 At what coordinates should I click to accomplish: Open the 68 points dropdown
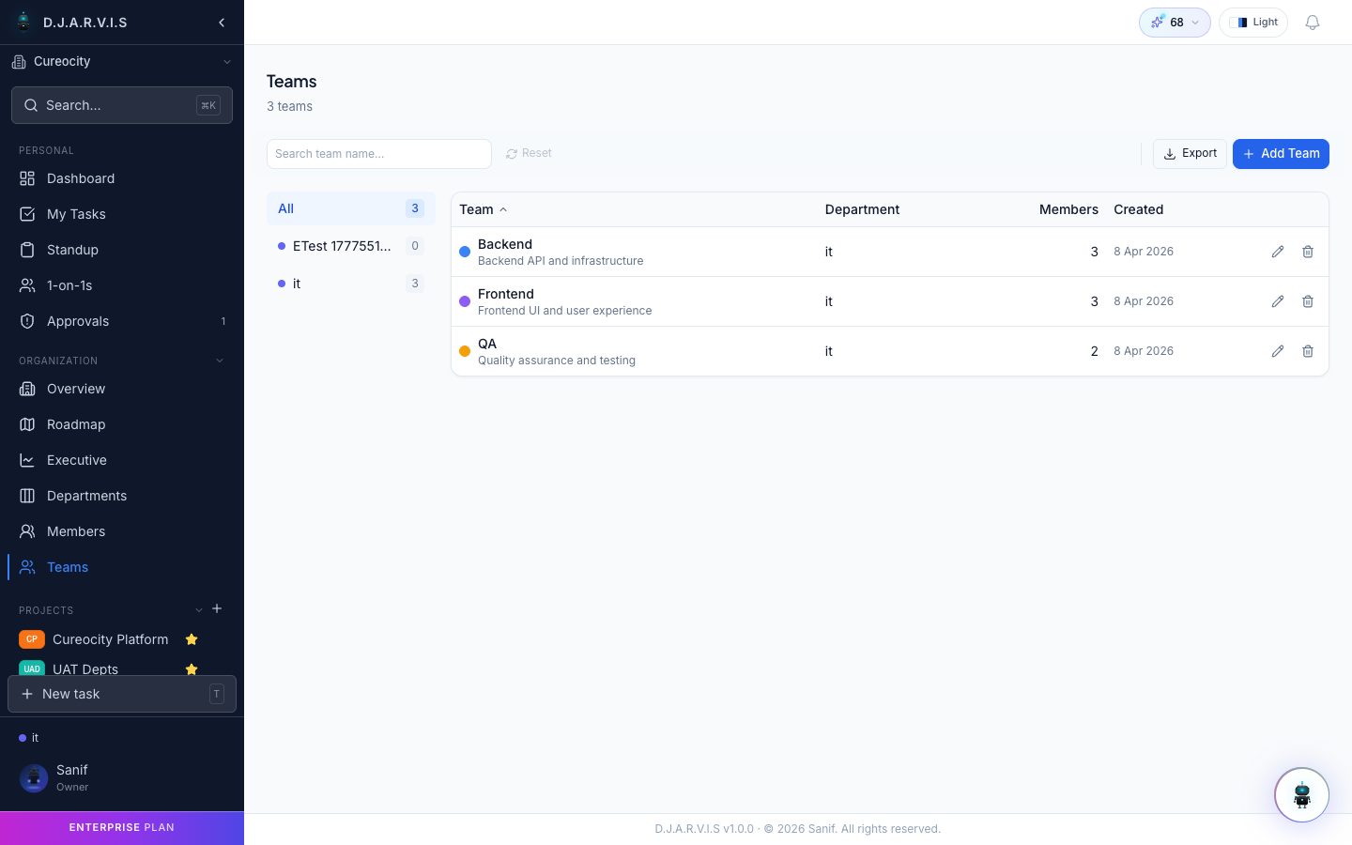click(1175, 23)
